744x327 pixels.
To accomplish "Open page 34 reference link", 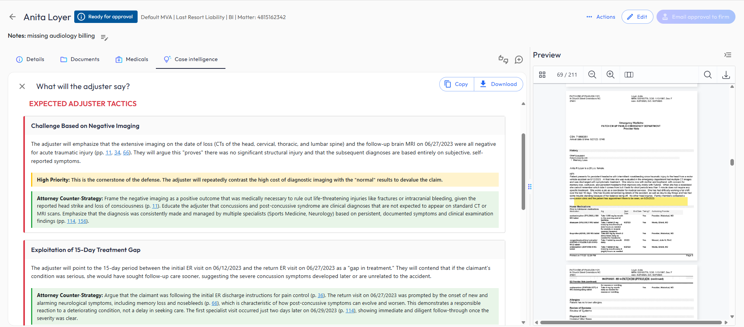I will click(x=117, y=152).
